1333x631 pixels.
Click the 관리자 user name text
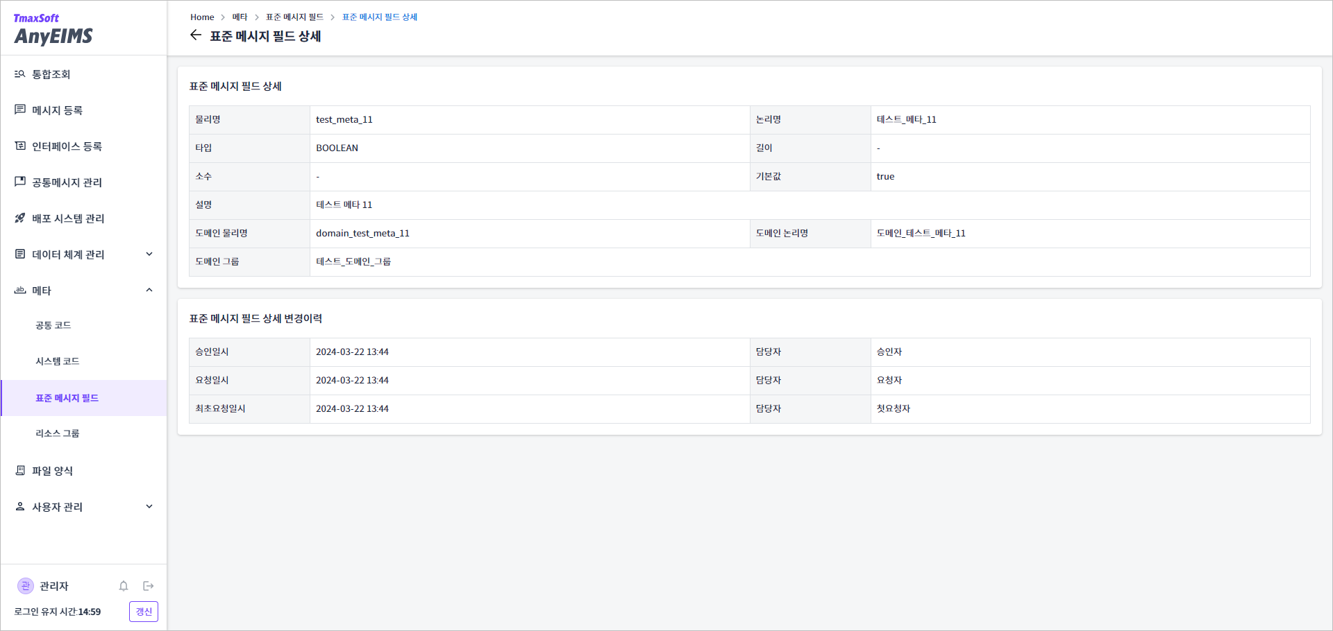(x=53, y=586)
